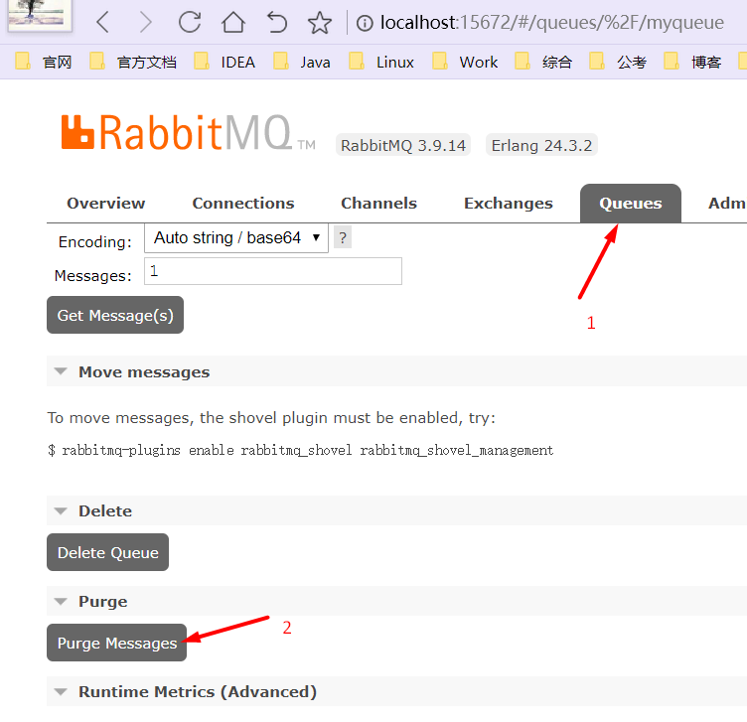Click the address bar URL localhost:15672
747x722 pixels.
pos(551,23)
